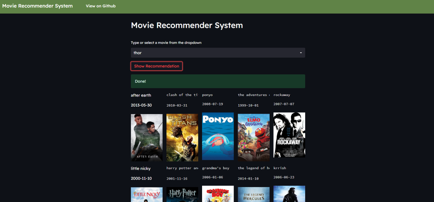Screen dimensions: 434x202
Task: Click the Grandma's Boy poster
Action: coord(218,194)
